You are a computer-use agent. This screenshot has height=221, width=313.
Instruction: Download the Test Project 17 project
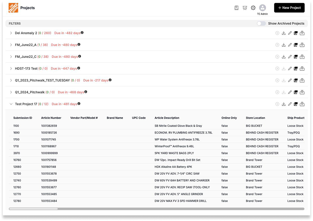(284, 104)
